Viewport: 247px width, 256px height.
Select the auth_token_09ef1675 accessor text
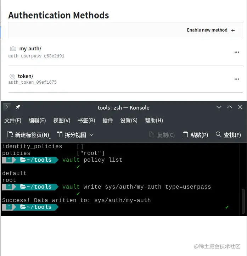click(x=33, y=82)
